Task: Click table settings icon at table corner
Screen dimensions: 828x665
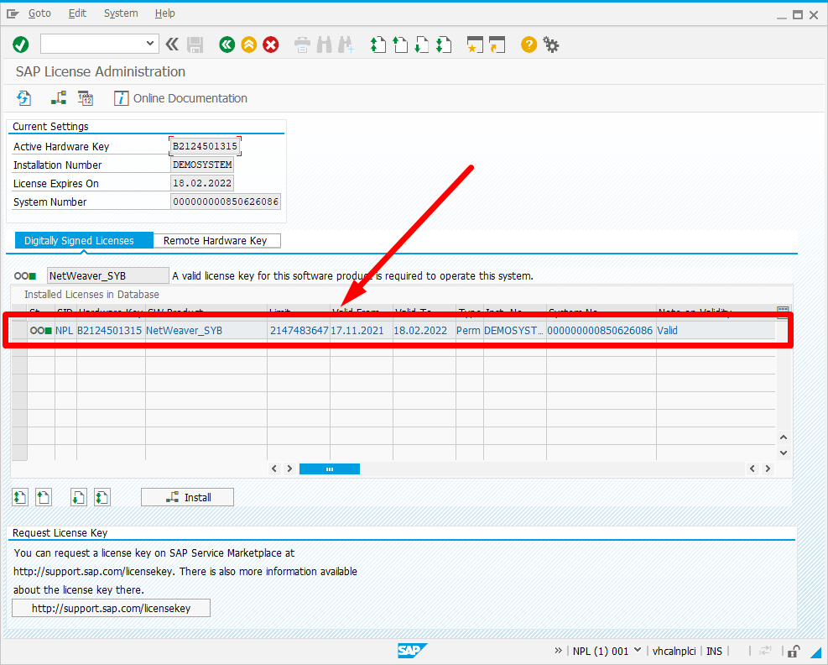Action: pos(783,311)
